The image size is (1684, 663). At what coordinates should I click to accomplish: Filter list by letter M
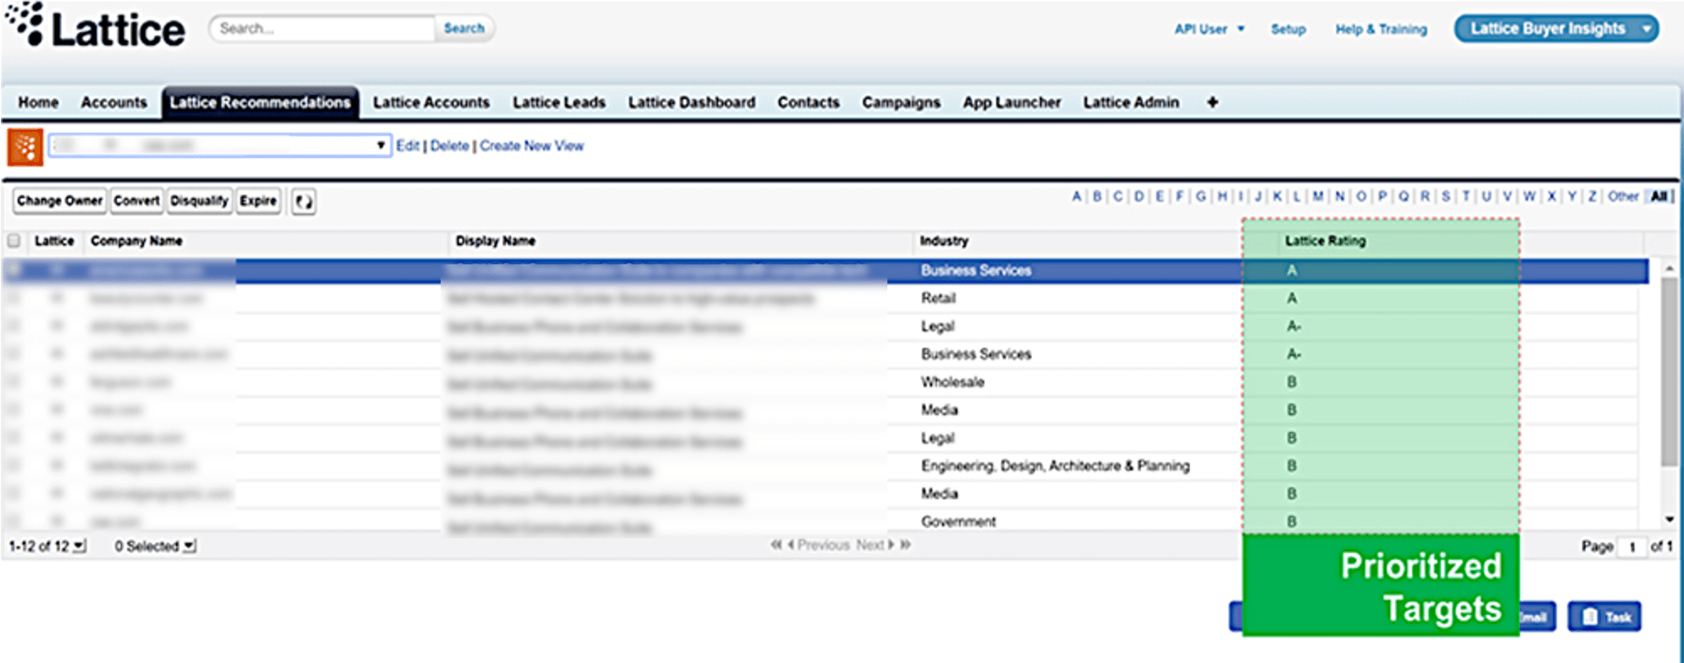pos(1318,196)
